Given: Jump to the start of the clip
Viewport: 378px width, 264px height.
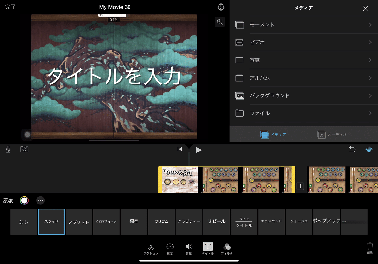Looking at the screenshot, I should click(180, 149).
